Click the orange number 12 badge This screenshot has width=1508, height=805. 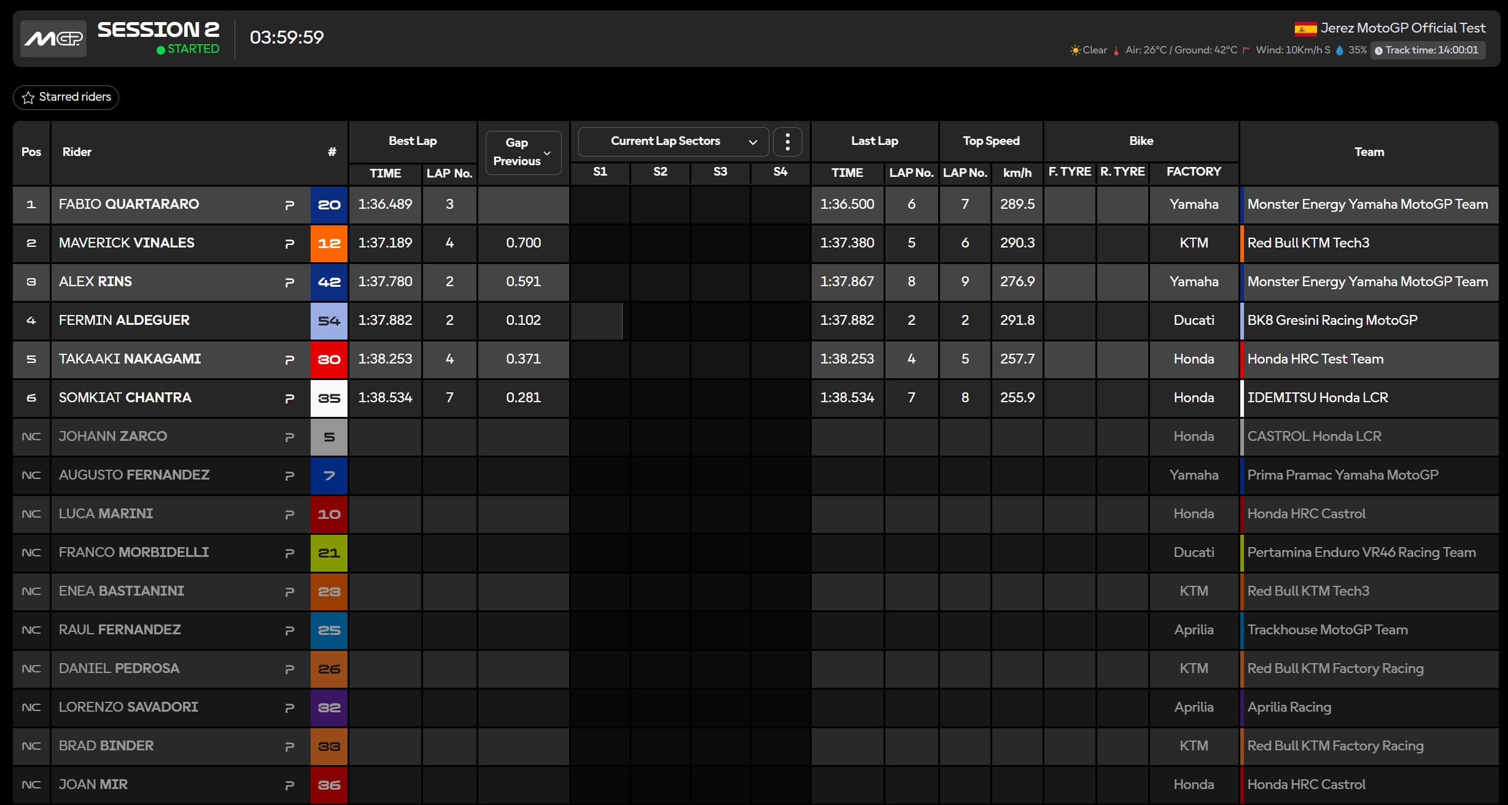329,243
